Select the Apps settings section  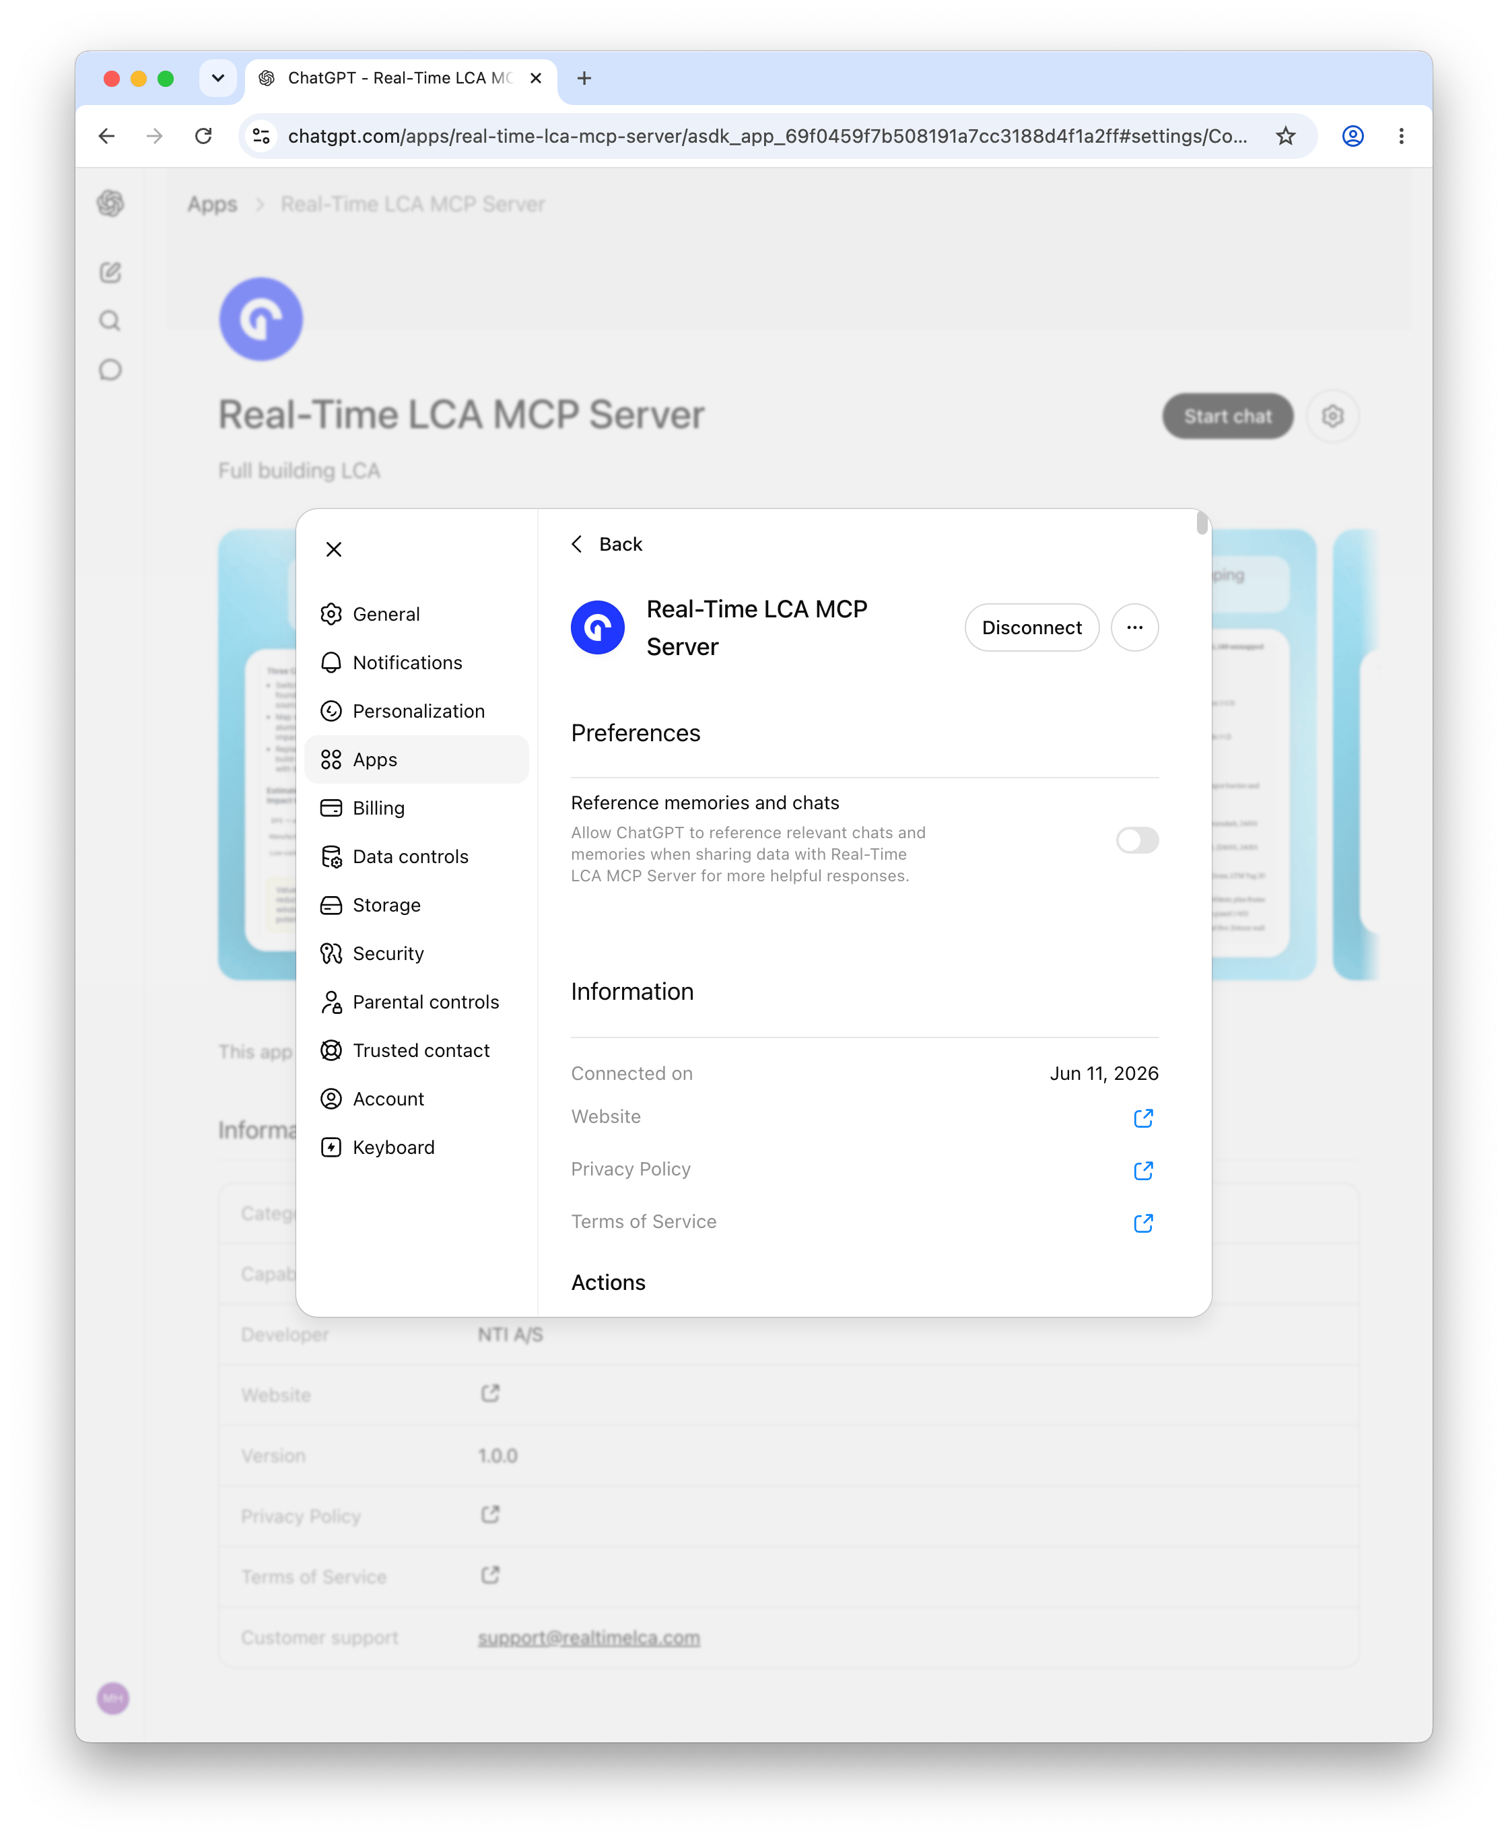pyautogui.click(x=416, y=760)
